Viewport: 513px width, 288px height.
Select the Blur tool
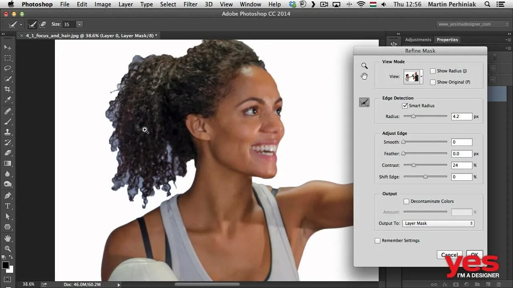[8, 174]
